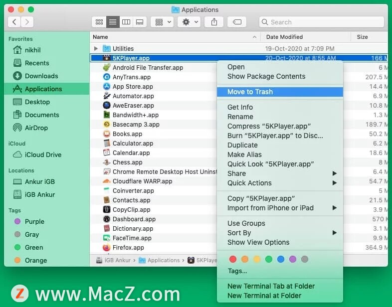The image size is (392, 307).
Task: Click iGB Ankur in the path bar
Action: (x=114, y=260)
